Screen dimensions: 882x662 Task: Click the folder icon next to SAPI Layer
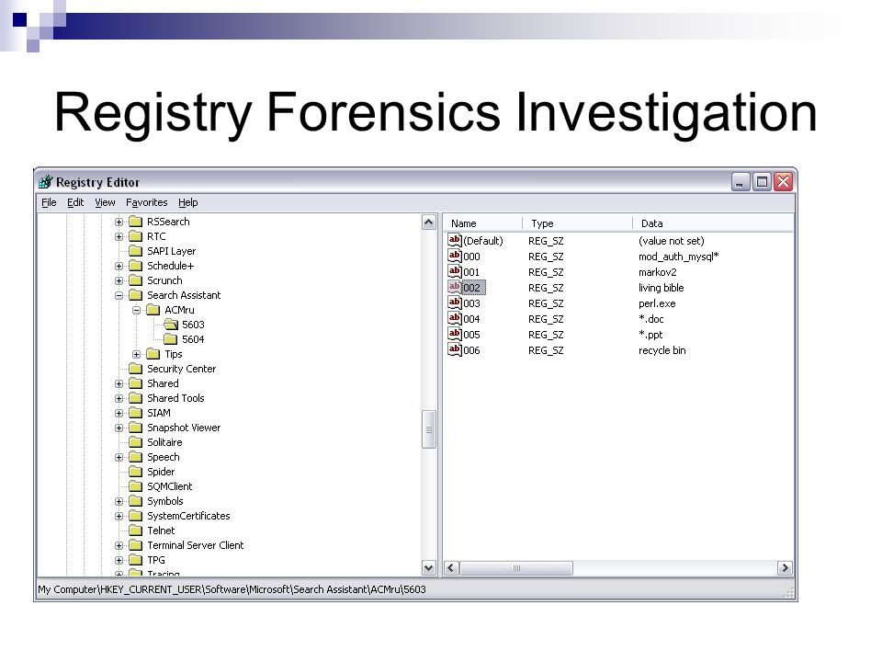pos(136,251)
